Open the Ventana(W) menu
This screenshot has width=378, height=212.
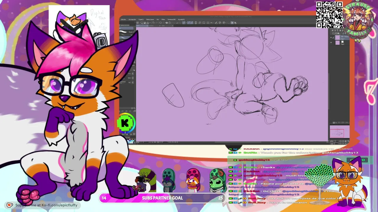172,19
